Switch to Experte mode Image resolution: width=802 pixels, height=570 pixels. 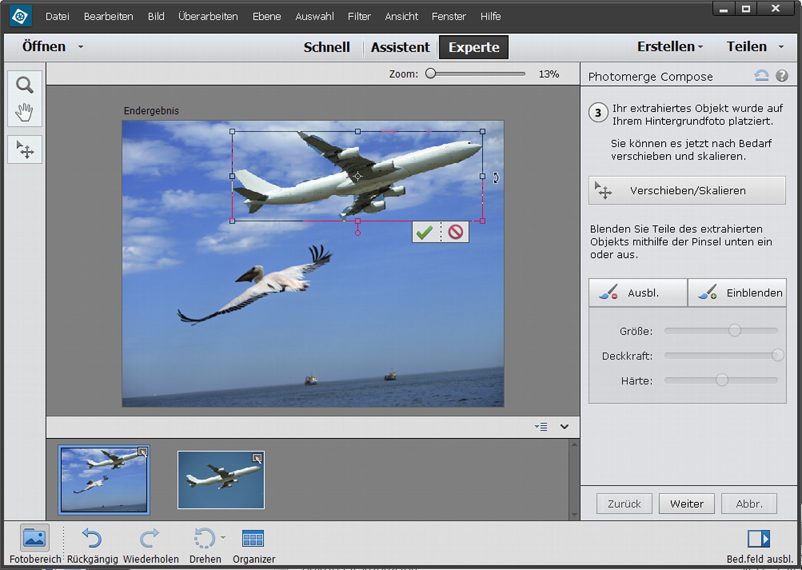coord(474,47)
